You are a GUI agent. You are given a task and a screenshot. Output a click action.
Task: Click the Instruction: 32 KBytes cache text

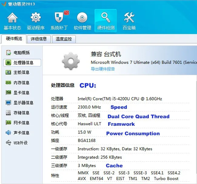point(115,149)
